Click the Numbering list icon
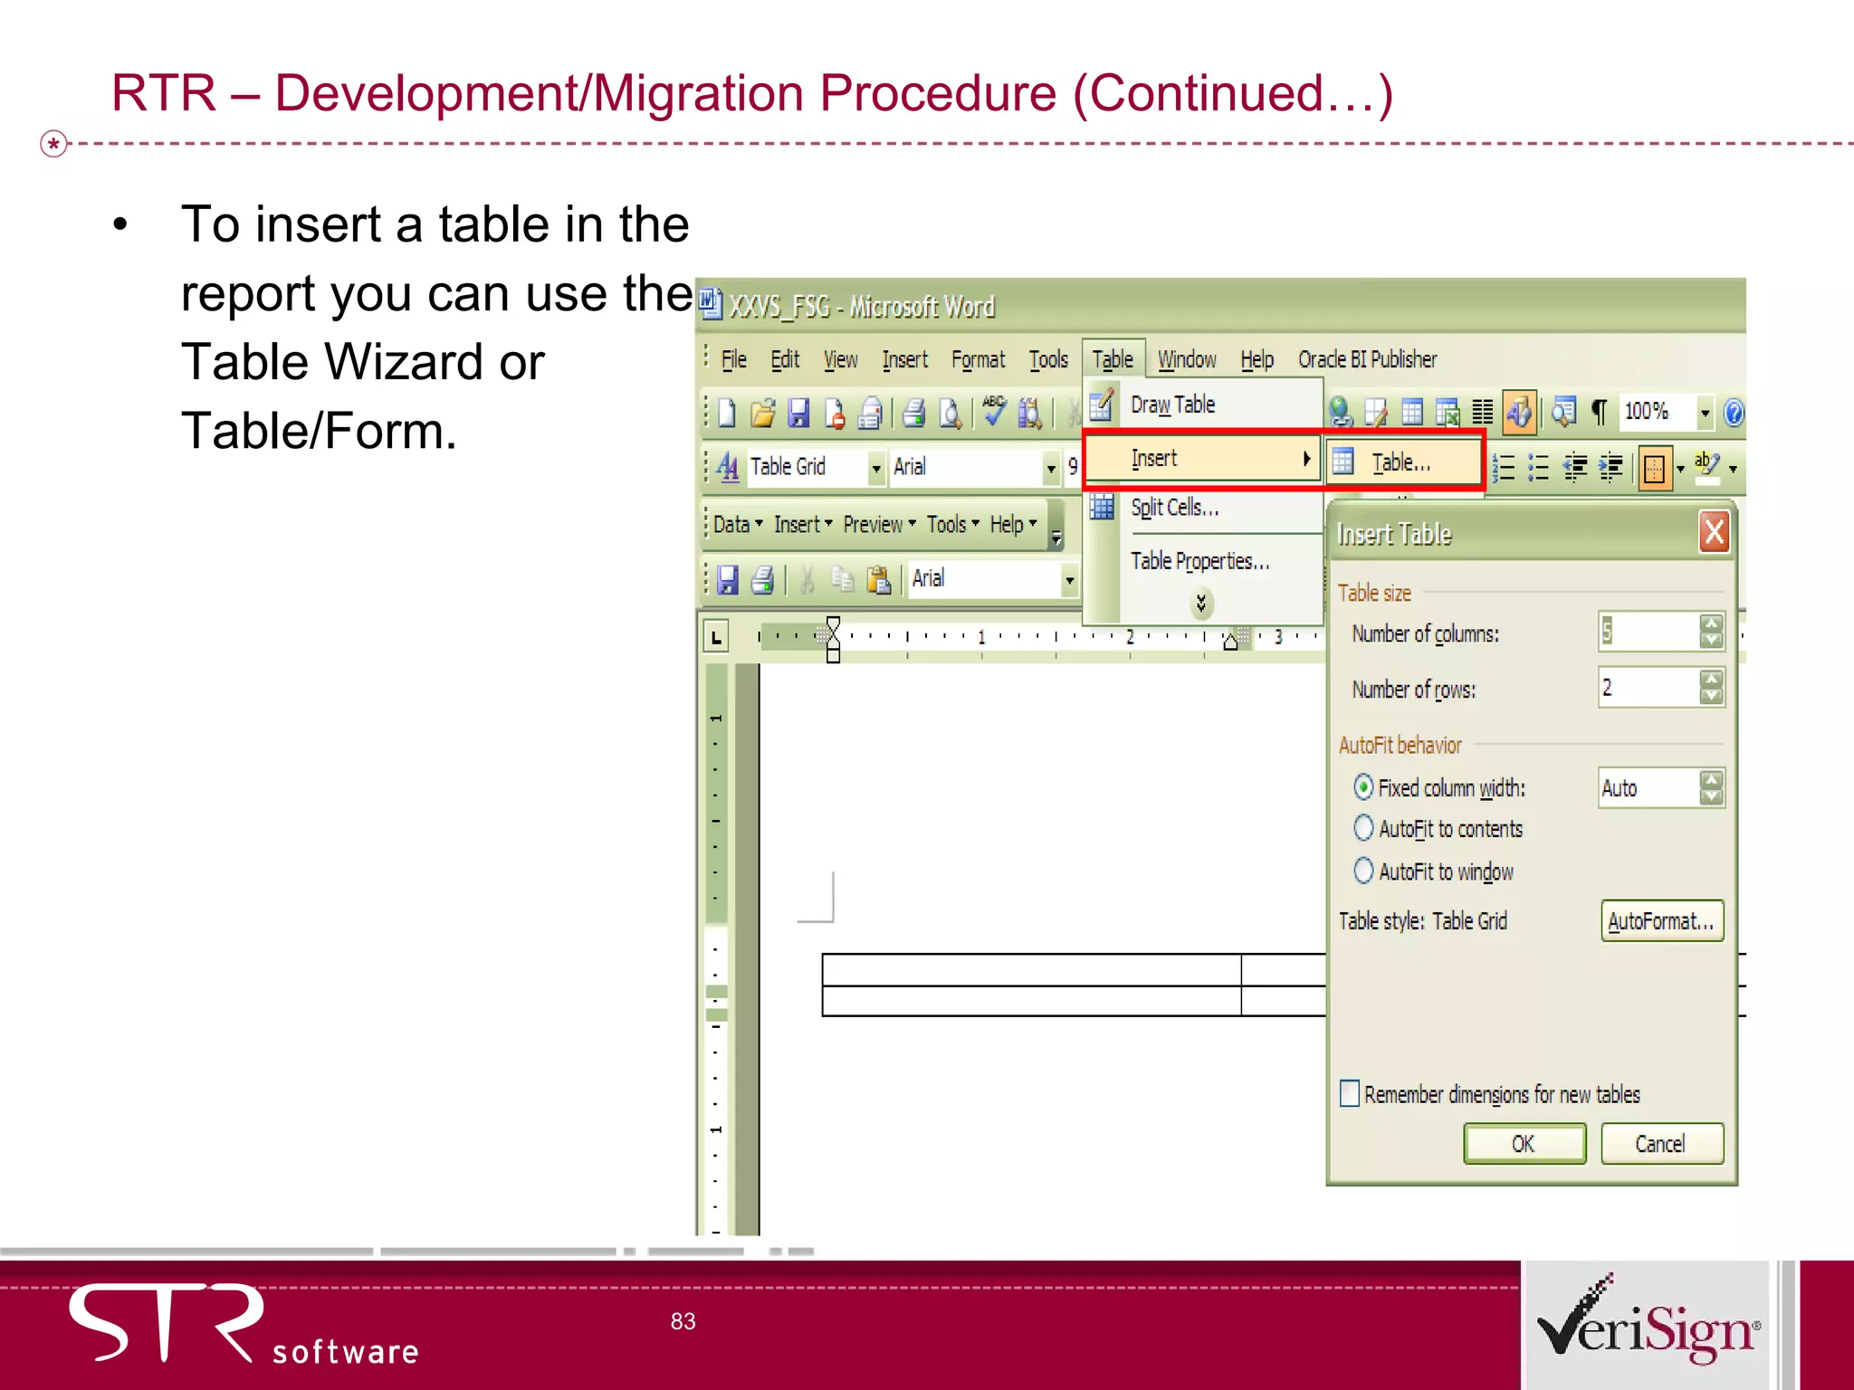The width and height of the screenshot is (1854, 1390). pyautogui.click(x=1503, y=468)
